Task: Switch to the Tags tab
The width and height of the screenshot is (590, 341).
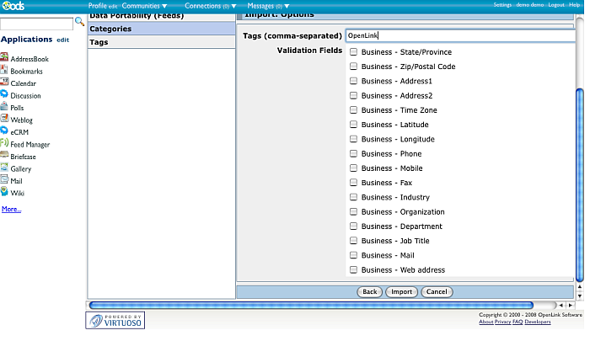Action: [160, 41]
